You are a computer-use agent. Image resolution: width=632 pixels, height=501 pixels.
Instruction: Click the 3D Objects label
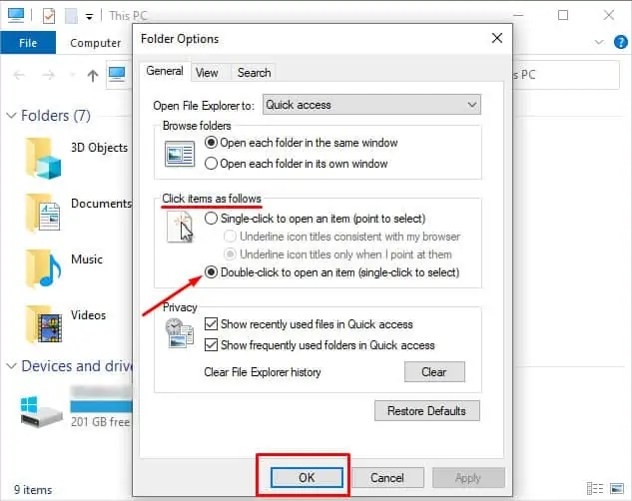coord(99,148)
